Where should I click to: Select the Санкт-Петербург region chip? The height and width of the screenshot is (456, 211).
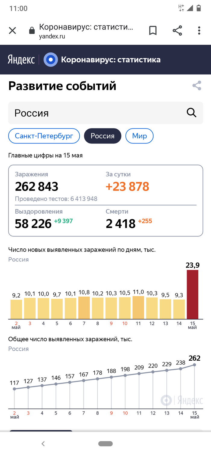[44, 136]
